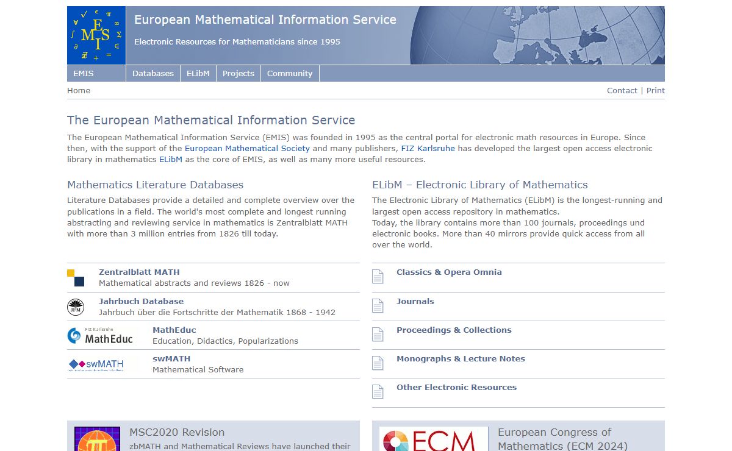732x451 pixels.
Task: Click the Home breadcrumb
Action: [x=79, y=90]
